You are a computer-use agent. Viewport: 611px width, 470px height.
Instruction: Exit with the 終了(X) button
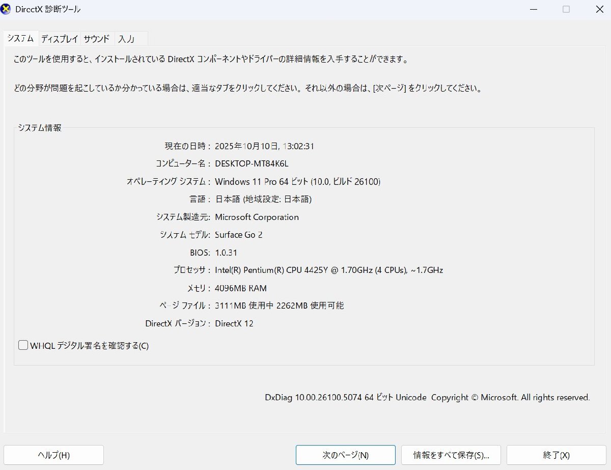[556, 455]
